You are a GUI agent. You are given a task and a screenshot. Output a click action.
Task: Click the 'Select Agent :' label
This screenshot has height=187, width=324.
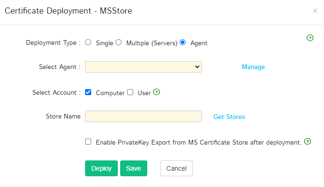point(60,67)
